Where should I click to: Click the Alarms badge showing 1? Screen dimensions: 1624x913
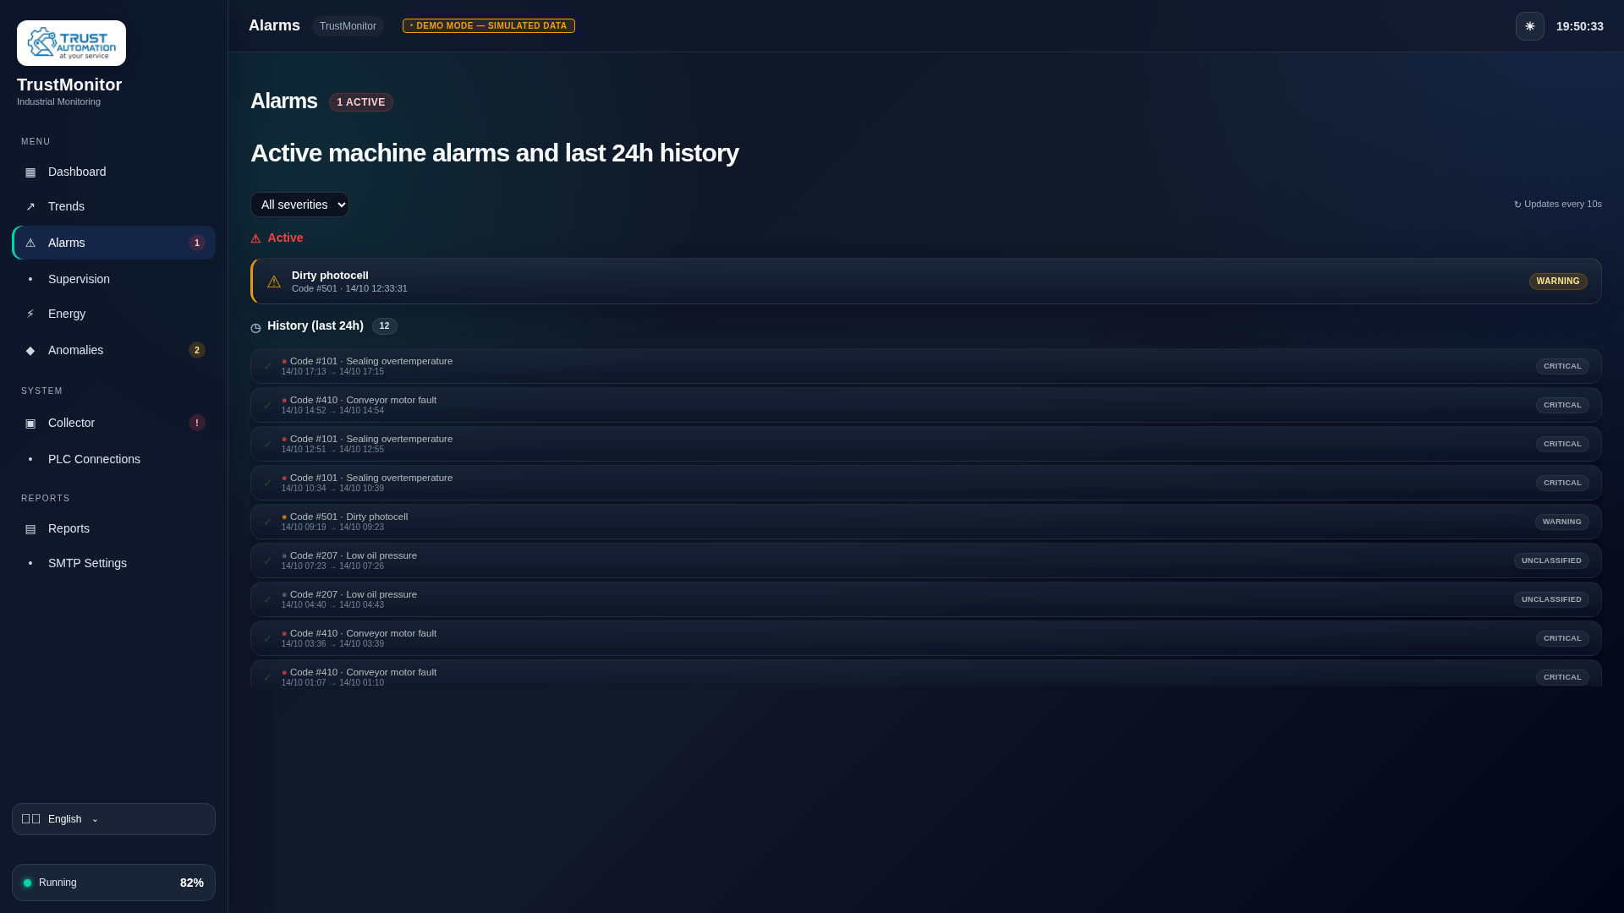point(197,243)
